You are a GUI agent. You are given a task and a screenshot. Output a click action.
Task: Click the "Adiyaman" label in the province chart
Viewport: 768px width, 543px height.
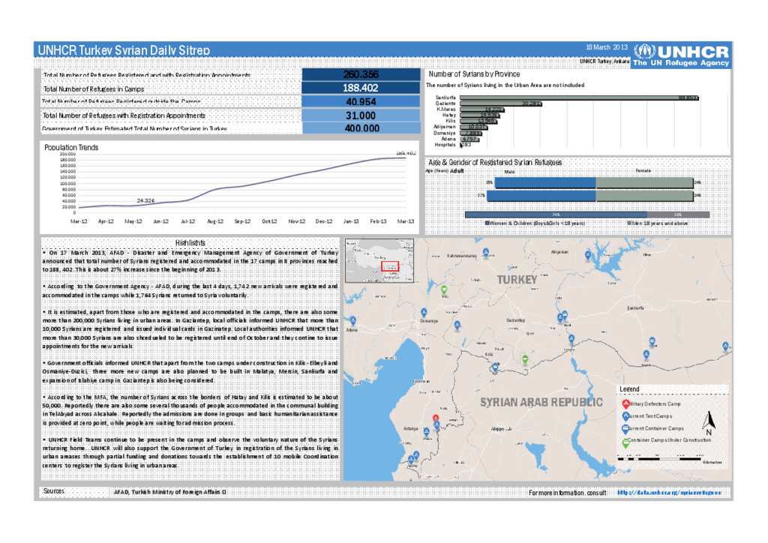(445, 127)
